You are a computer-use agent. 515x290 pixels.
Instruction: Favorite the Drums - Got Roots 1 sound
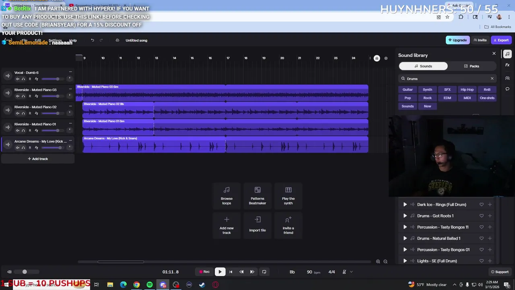coord(481,216)
